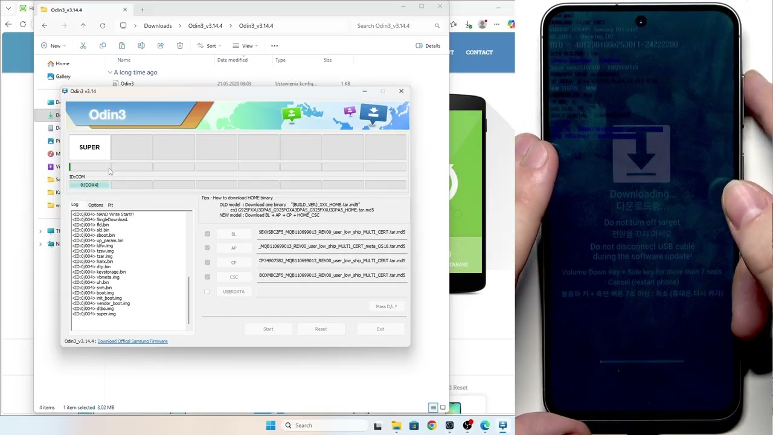
Task: Click the Exit button in Odin
Action: coord(380,329)
